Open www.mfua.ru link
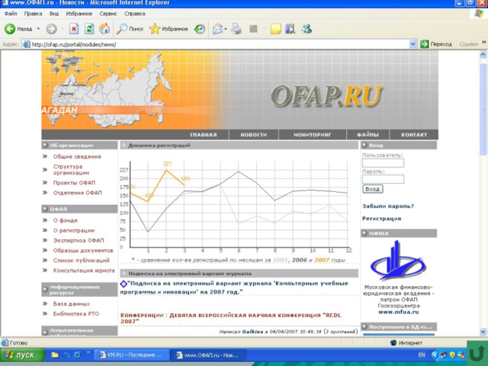Viewport: 488px width, 366px height. pyautogui.click(x=398, y=312)
